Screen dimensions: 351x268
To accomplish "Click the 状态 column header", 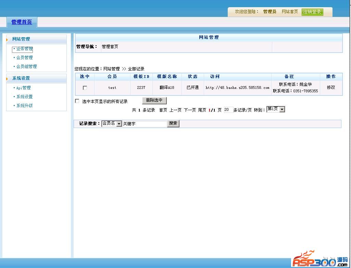I will (193, 77).
